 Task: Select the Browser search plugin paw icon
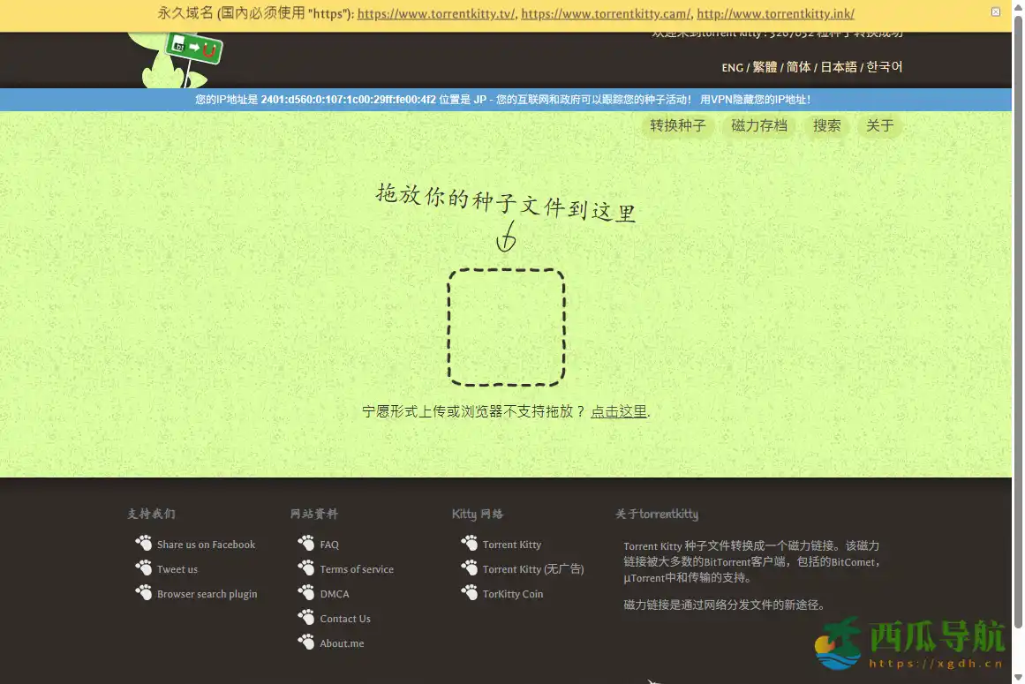click(144, 592)
